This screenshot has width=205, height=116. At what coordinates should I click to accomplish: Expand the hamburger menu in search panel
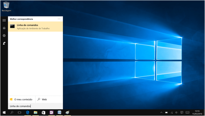pos(4,20)
